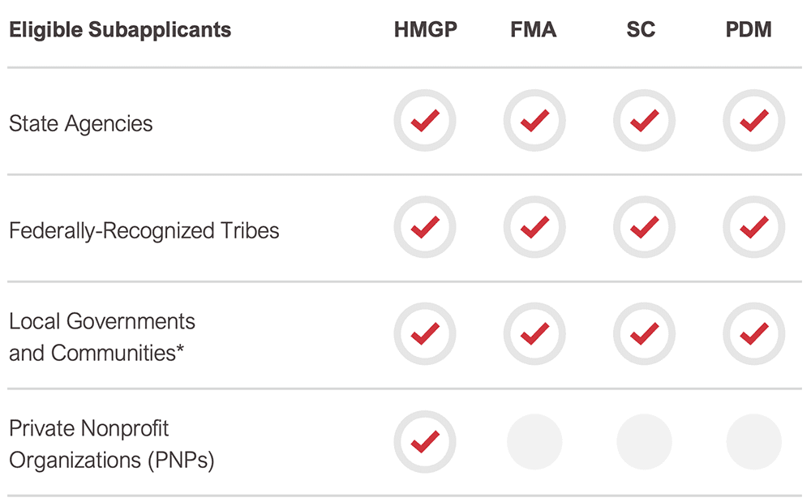Click the SC checkmark for State Agencies
This screenshot has width=811, height=502.
pos(644,121)
